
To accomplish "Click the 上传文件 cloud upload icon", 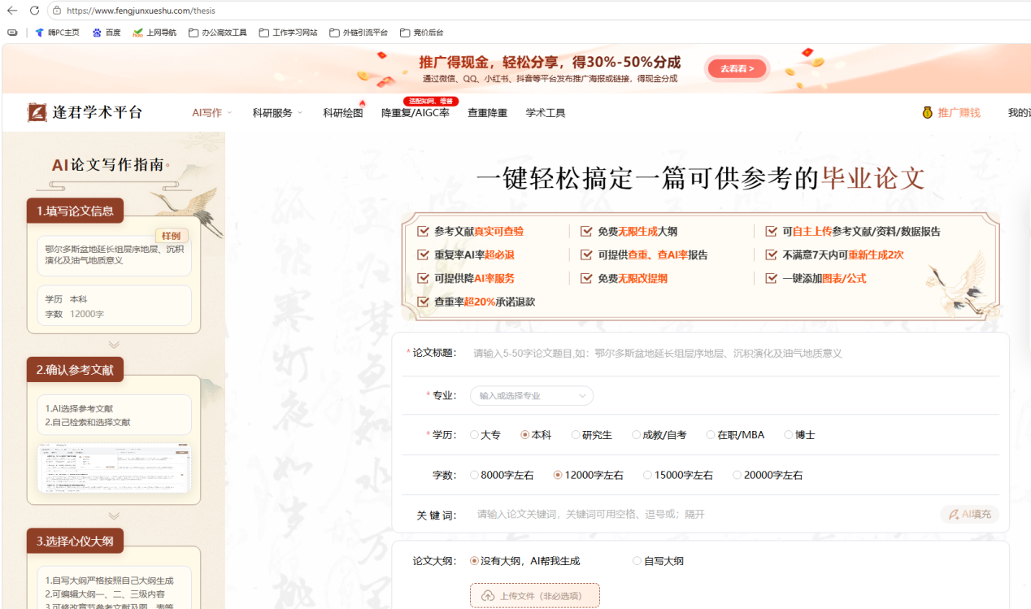I will pyautogui.click(x=488, y=596).
